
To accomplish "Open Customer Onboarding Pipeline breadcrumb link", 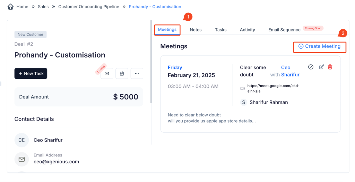I will pos(88,7).
